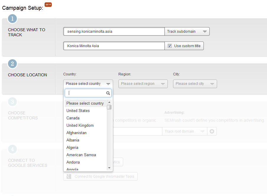Toggle the Use custom title checkbox
This screenshot has height=196, width=267.
tap(170, 46)
